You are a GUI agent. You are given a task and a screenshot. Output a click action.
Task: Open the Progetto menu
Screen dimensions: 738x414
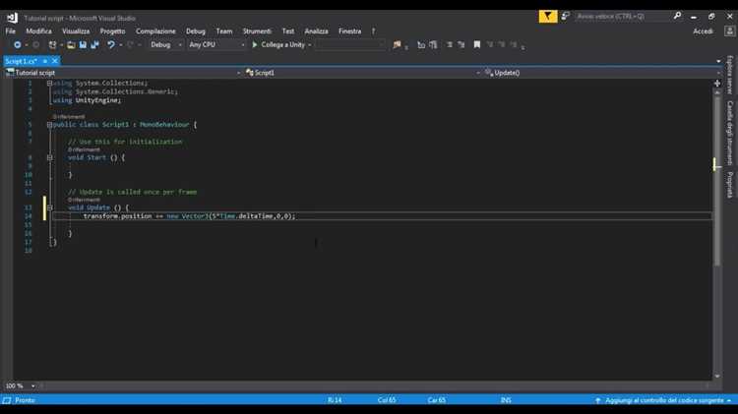click(x=112, y=31)
